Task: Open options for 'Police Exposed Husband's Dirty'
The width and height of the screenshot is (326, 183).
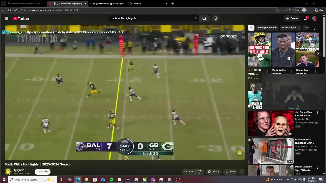Action: pyautogui.click(x=317, y=140)
